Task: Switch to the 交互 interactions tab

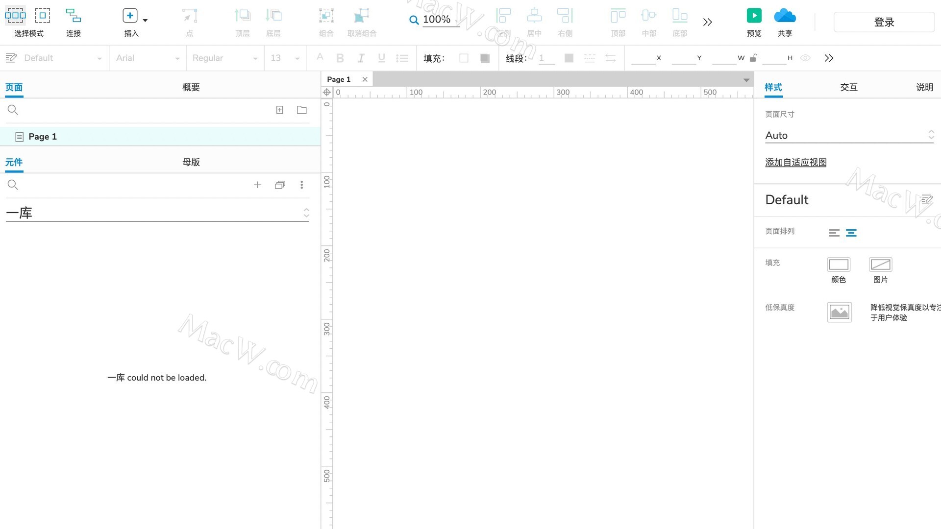Action: pyautogui.click(x=849, y=87)
